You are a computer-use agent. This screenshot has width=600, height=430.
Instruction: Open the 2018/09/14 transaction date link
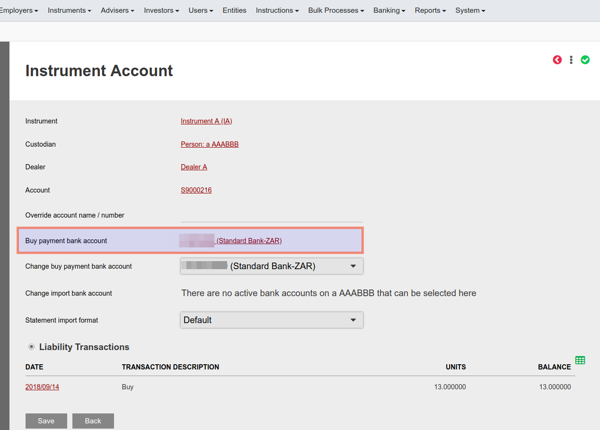click(42, 387)
